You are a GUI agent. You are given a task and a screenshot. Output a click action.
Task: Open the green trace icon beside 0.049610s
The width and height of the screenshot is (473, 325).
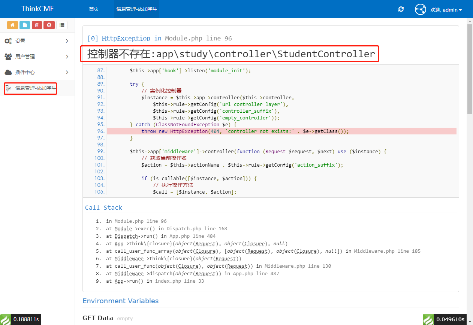click(428, 319)
